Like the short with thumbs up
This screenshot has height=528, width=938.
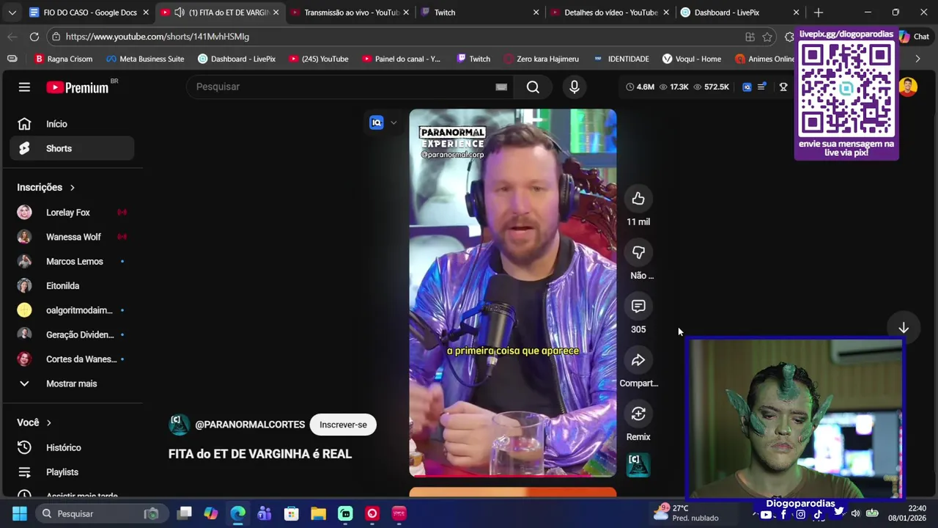point(638,199)
